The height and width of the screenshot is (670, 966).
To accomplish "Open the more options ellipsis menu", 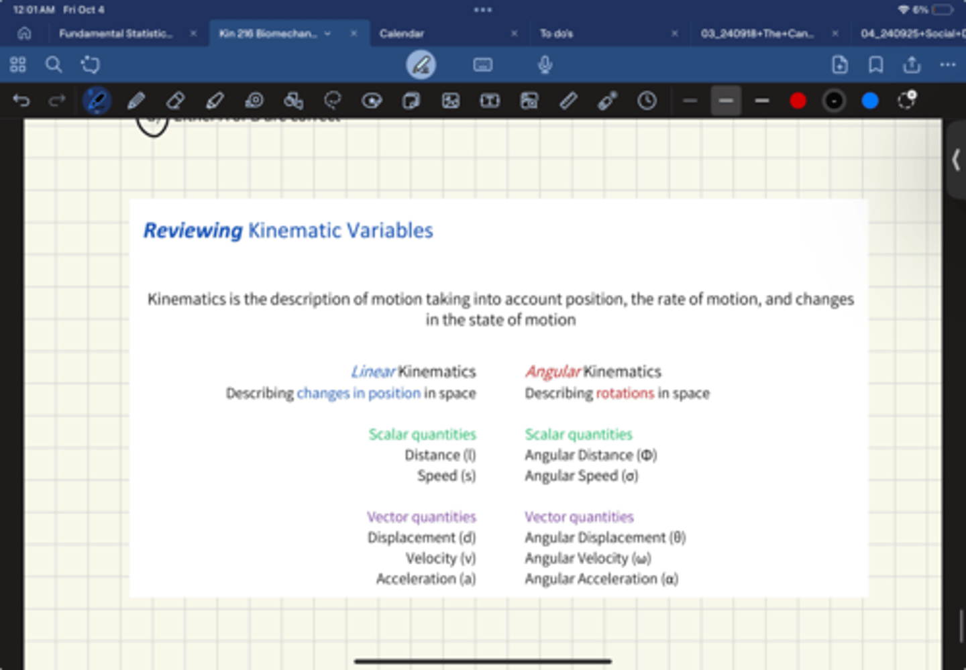I will (947, 65).
